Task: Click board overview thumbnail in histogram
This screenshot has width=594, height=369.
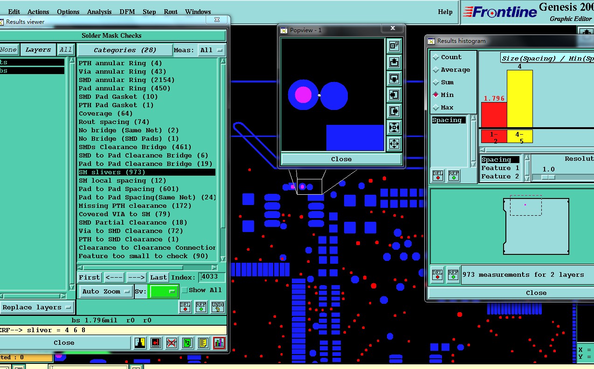Action: pos(536,227)
